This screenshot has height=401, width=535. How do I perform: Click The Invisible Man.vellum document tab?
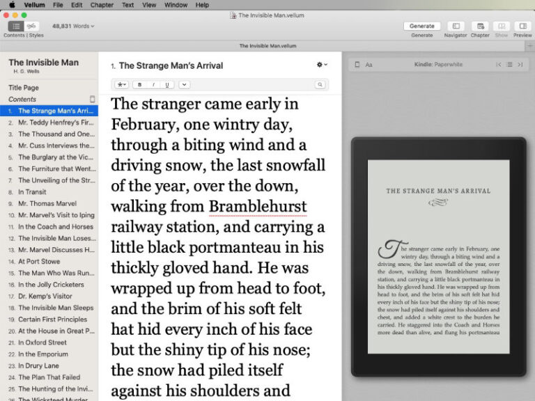pos(267,46)
